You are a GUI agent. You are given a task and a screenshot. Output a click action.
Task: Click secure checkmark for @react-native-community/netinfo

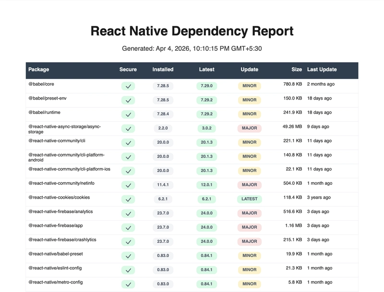pos(128,185)
